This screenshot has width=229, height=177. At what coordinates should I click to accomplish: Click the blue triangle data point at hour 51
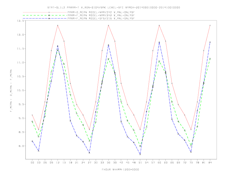pyautogui.click(x=140, y=154)
